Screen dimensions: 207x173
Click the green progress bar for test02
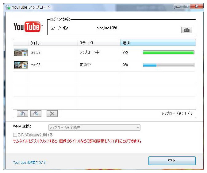click(x=168, y=53)
